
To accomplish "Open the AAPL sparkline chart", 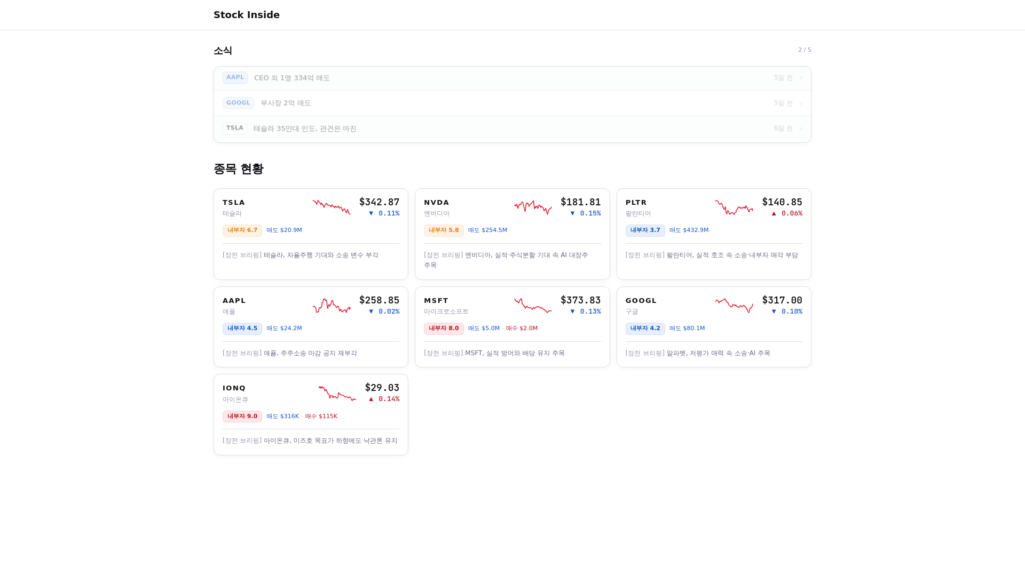I will (332, 305).
